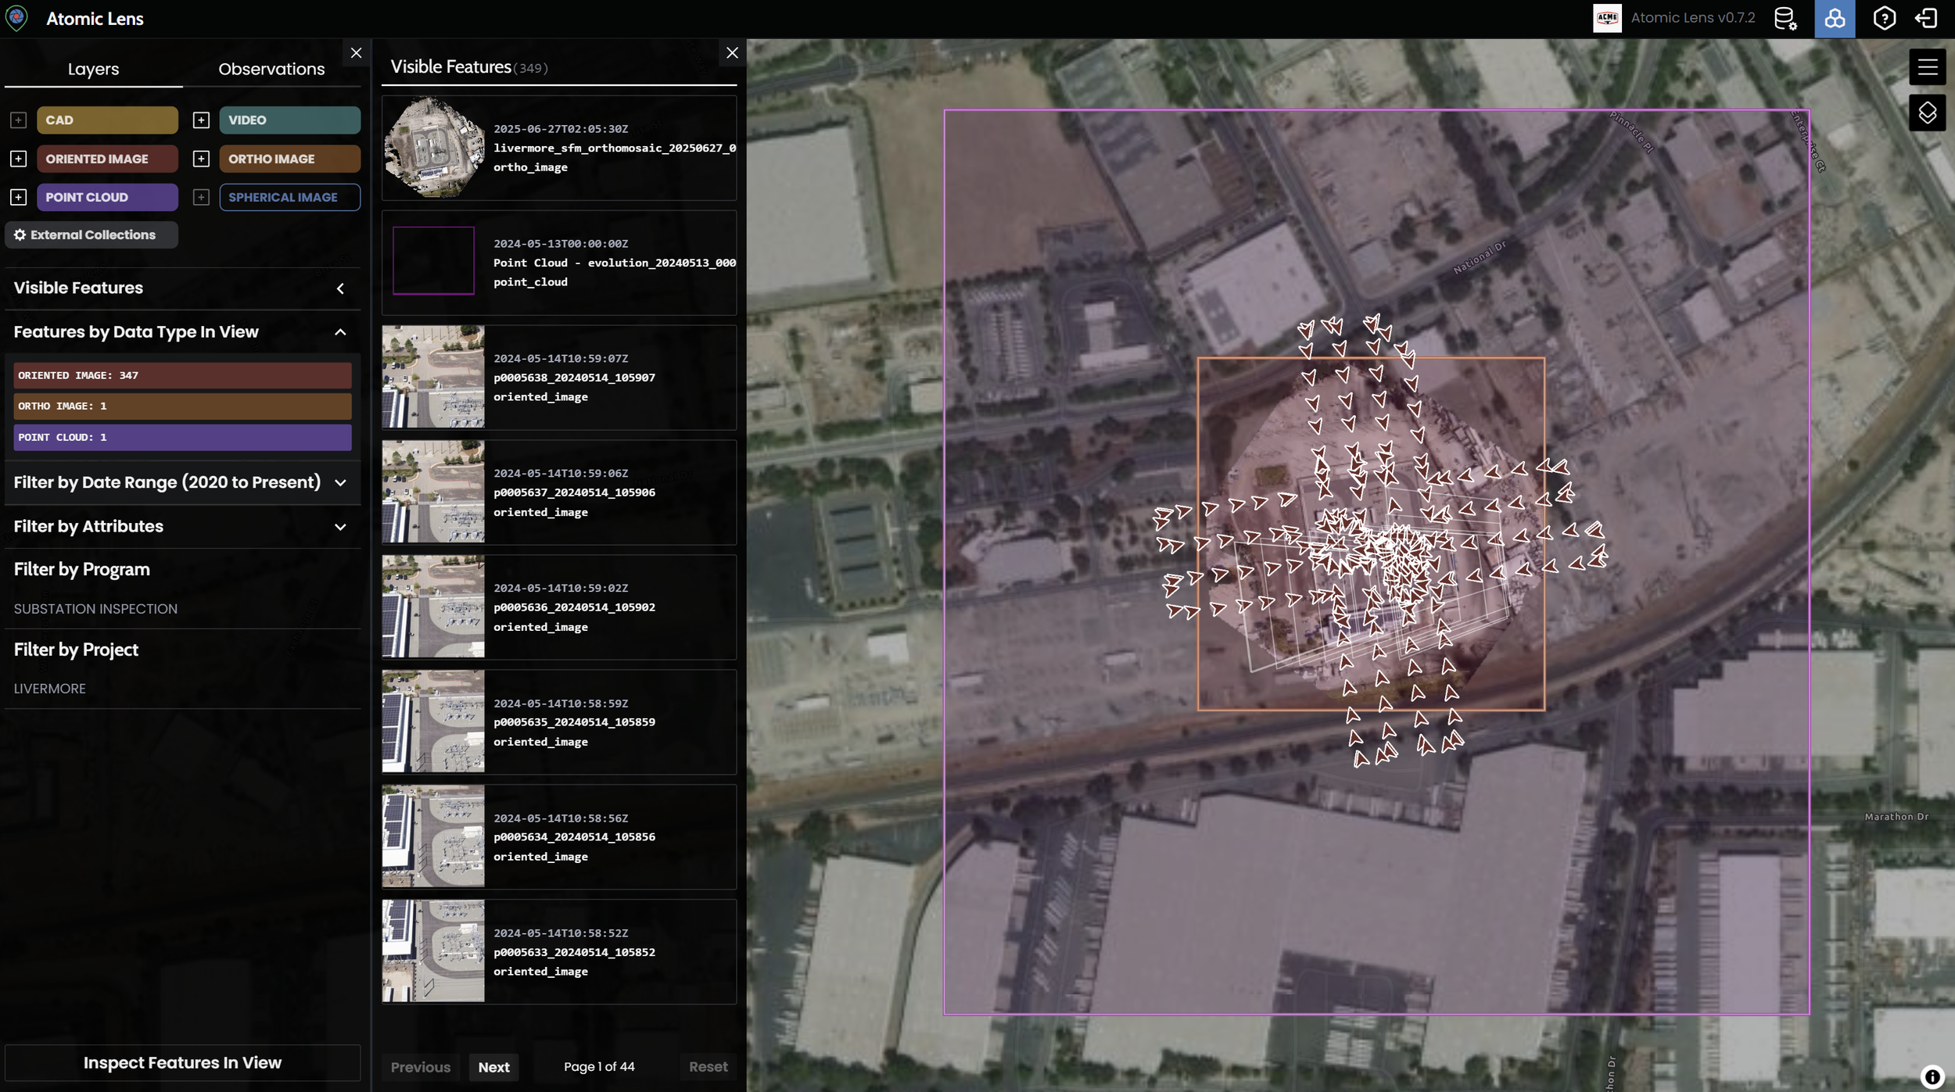Click the highlighted collections icon in header

(1834, 19)
